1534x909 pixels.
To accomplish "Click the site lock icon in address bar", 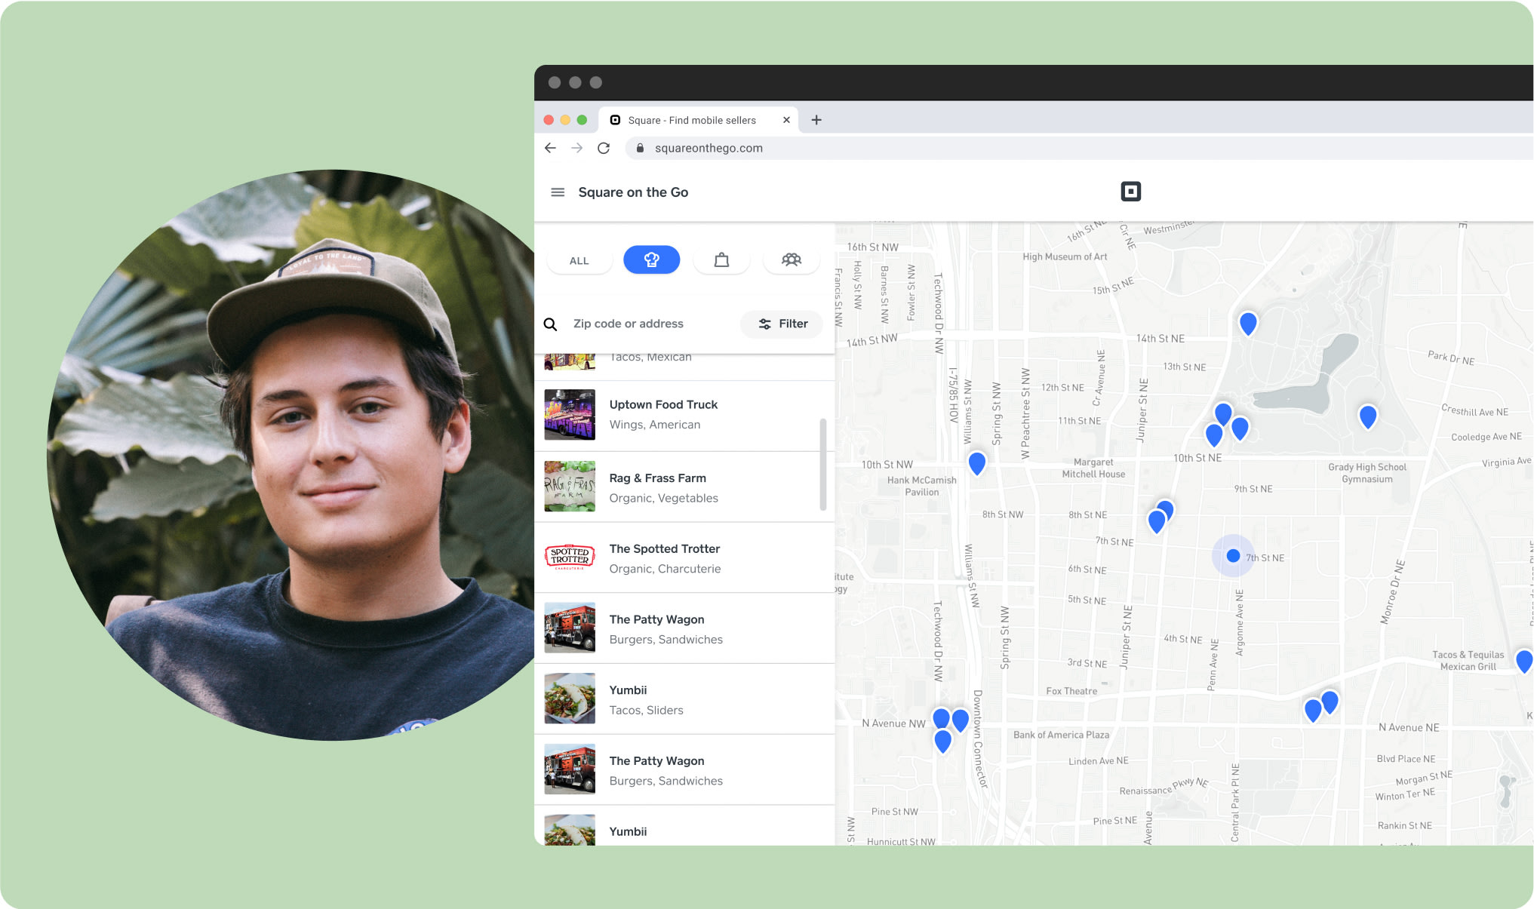I will [x=640, y=148].
